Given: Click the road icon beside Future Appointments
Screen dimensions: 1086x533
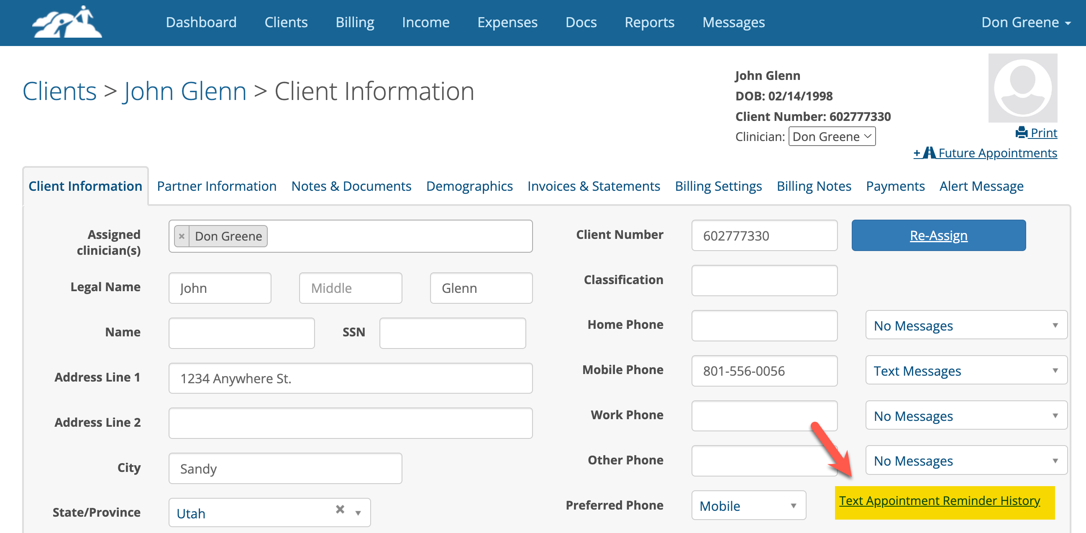Looking at the screenshot, I should tap(929, 153).
